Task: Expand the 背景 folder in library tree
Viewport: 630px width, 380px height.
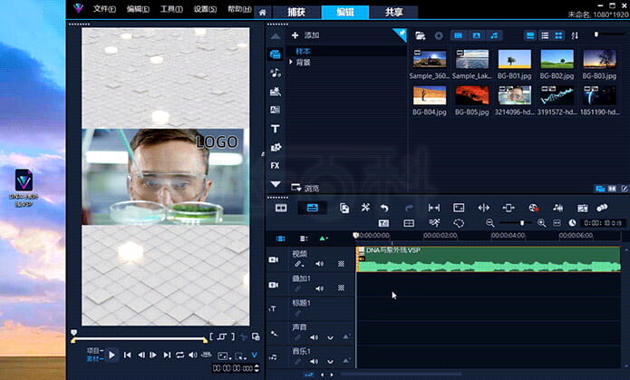Action: pyautogui.click(x=291, y=62)
